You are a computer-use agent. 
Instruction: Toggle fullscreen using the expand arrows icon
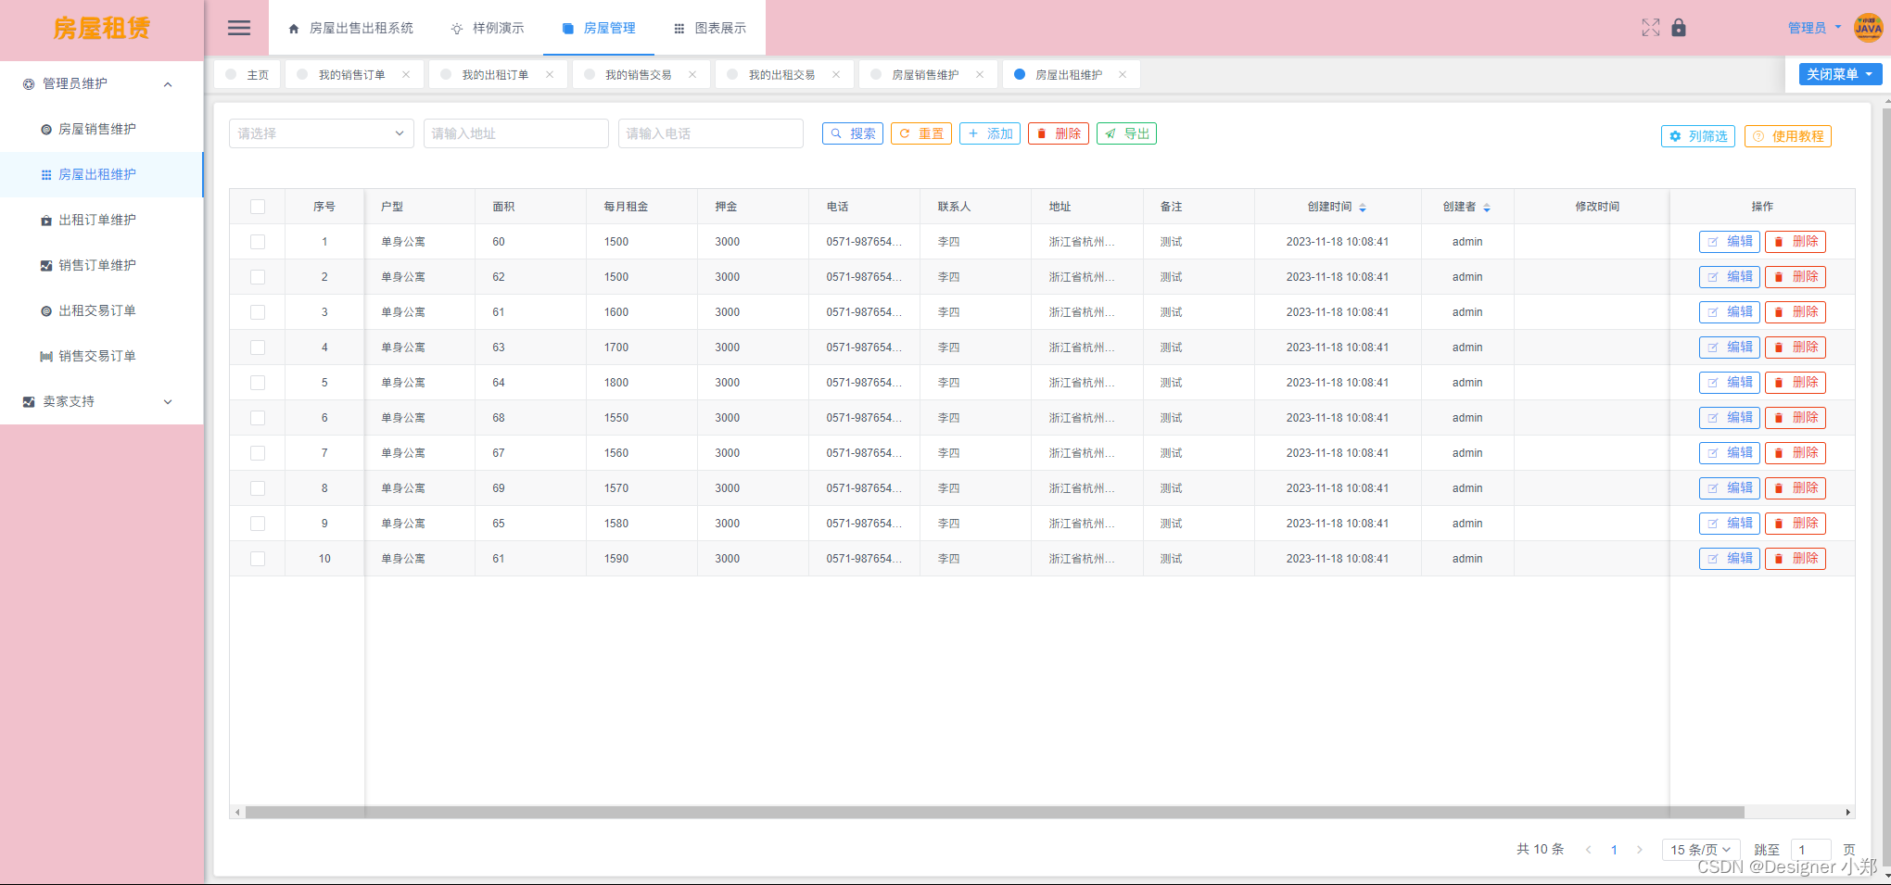(1650, 28)
